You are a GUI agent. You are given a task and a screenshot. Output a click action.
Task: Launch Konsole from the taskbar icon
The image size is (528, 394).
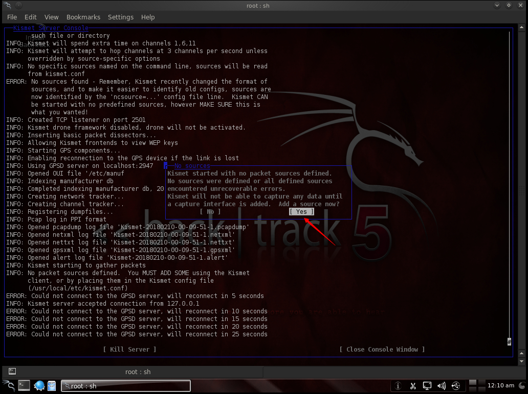coord(24,386)
